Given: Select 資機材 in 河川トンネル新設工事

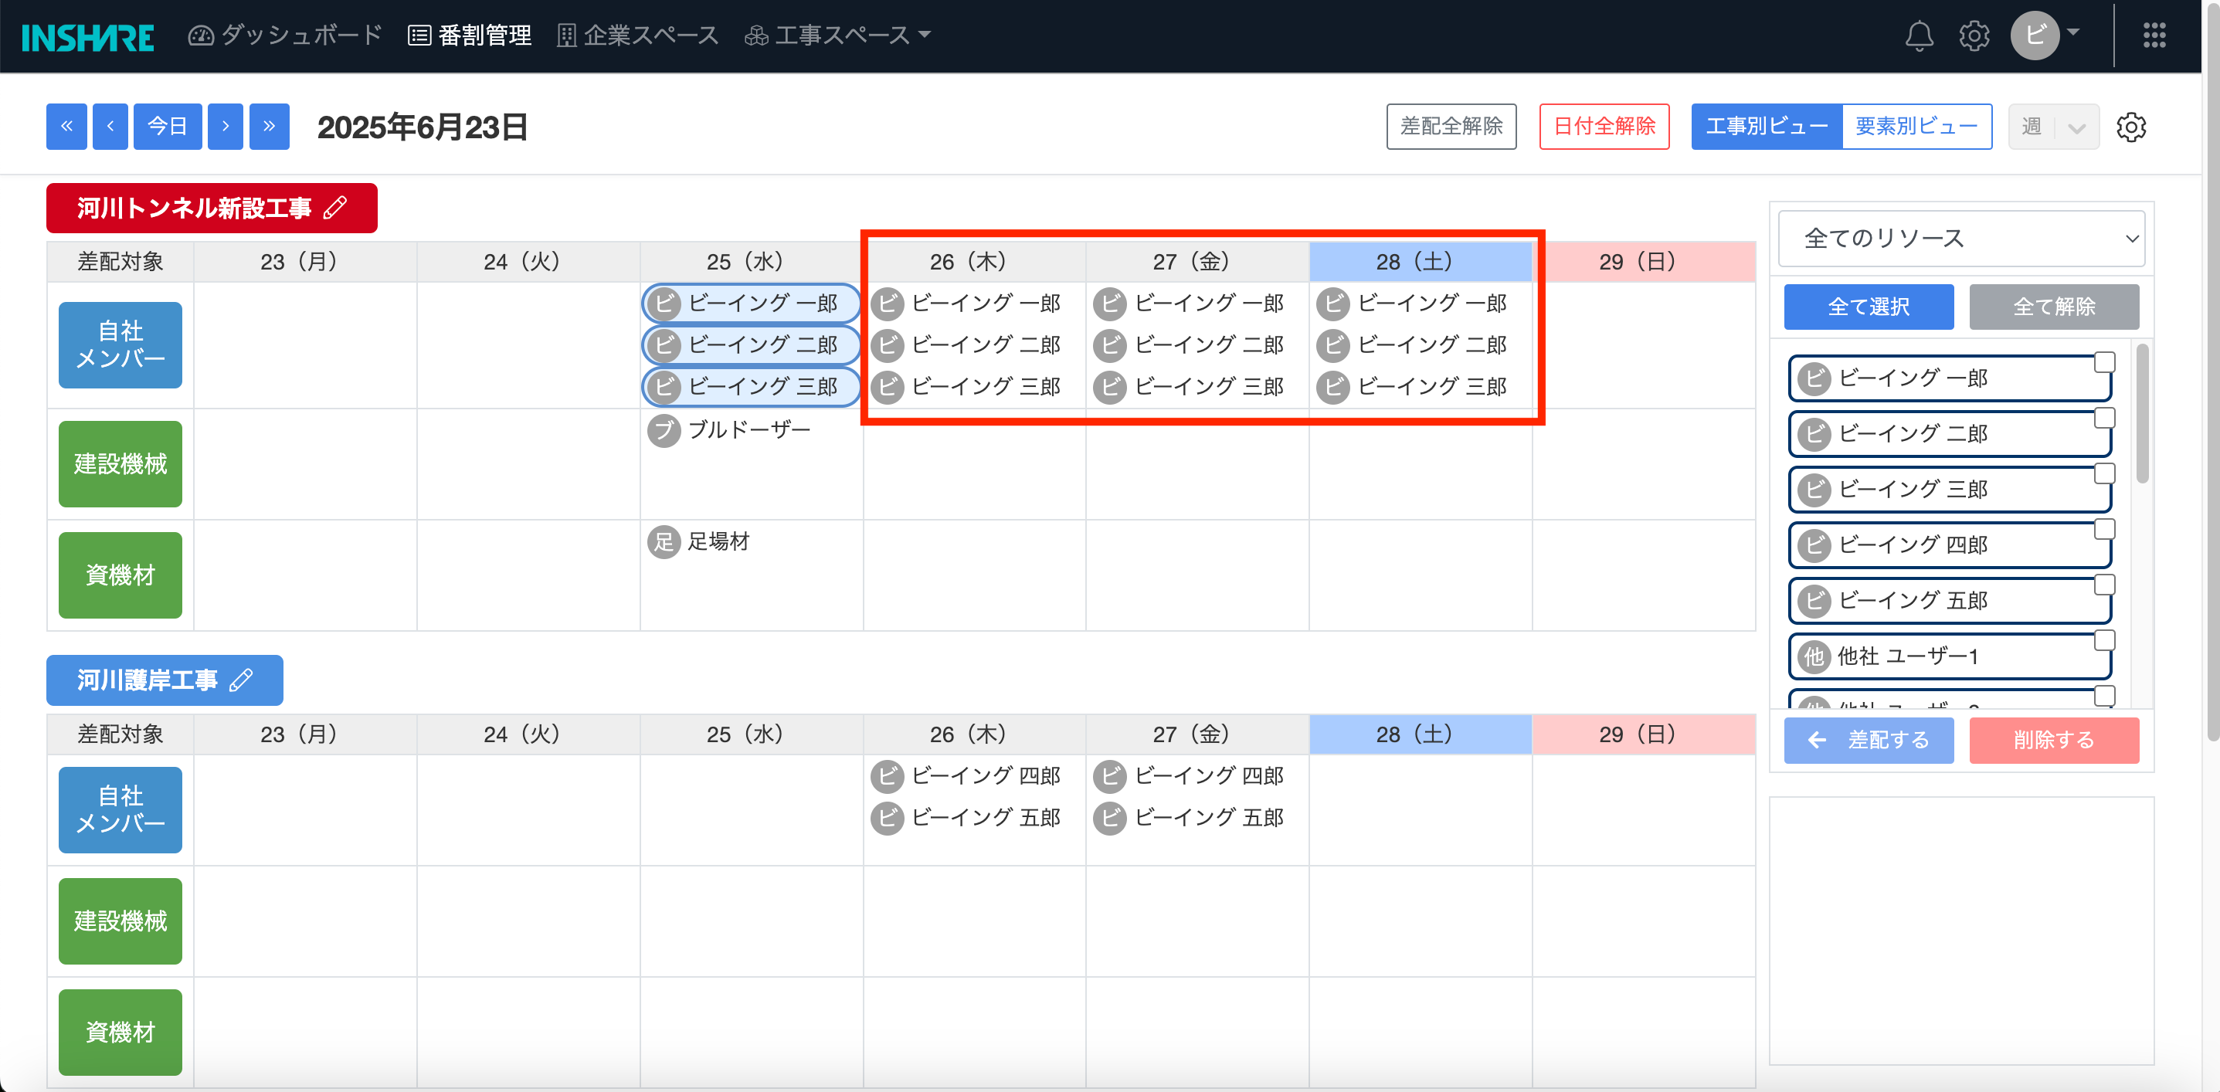Looking at the screenshot, I should click(x=120, y=575).
